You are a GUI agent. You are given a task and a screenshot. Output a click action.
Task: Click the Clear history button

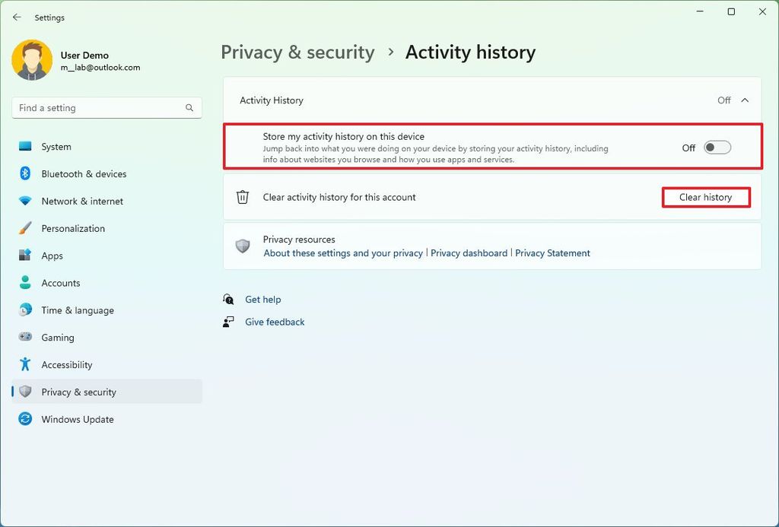(705, 197)
